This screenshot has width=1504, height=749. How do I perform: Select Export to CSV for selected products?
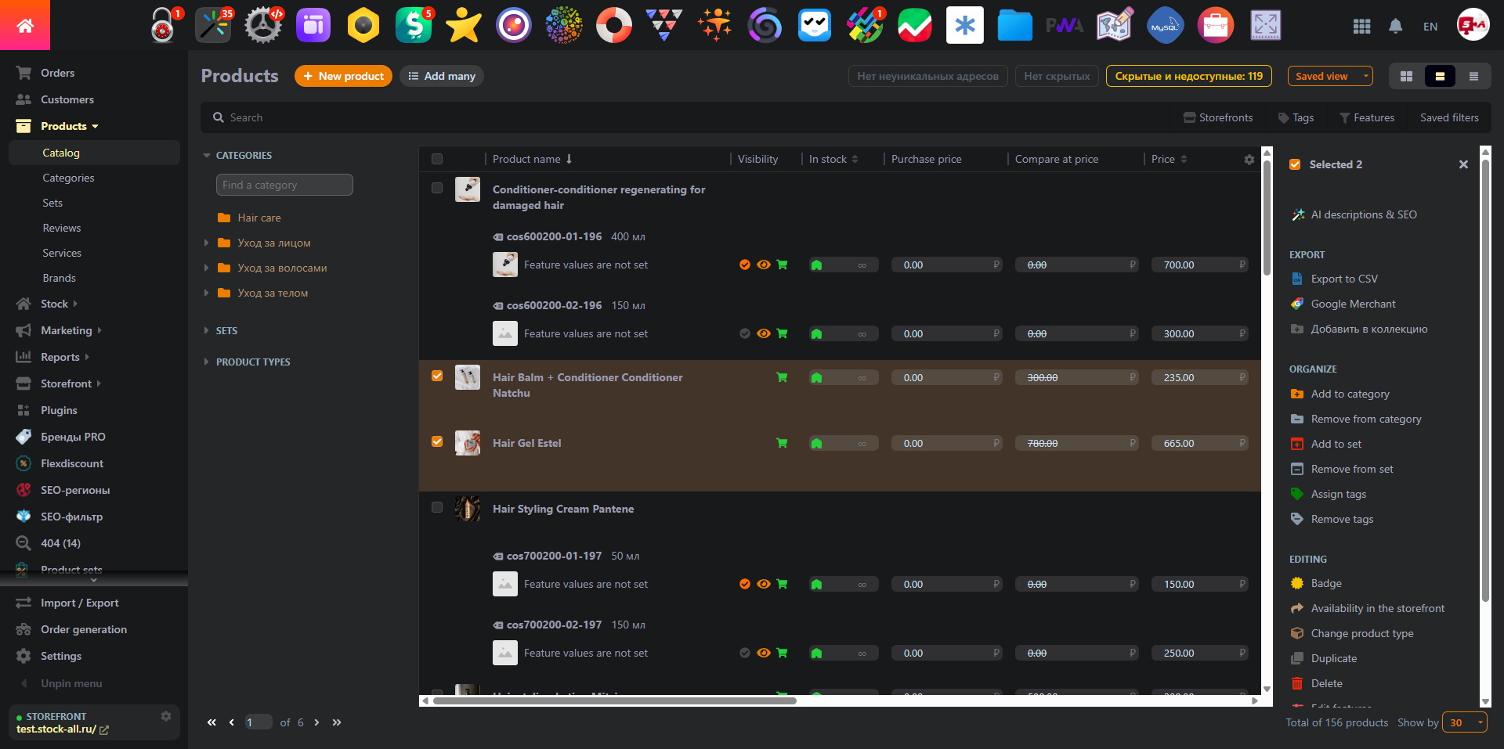(x=1343, y=279)
